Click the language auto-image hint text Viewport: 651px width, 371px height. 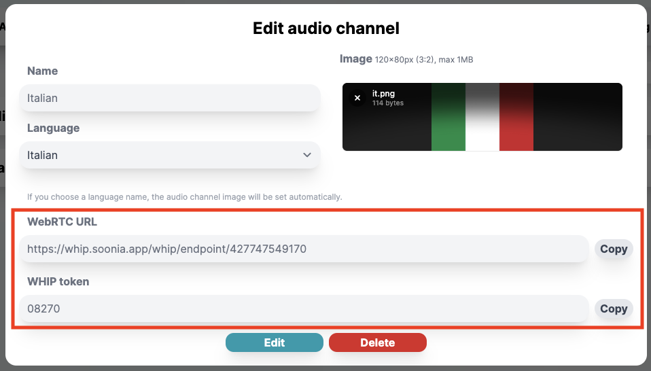(x=184, y=197)
